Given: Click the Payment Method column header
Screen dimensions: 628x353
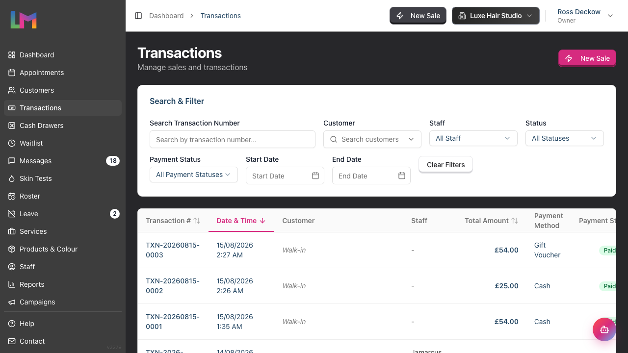Looking at the screenshot, I should 549,221.
